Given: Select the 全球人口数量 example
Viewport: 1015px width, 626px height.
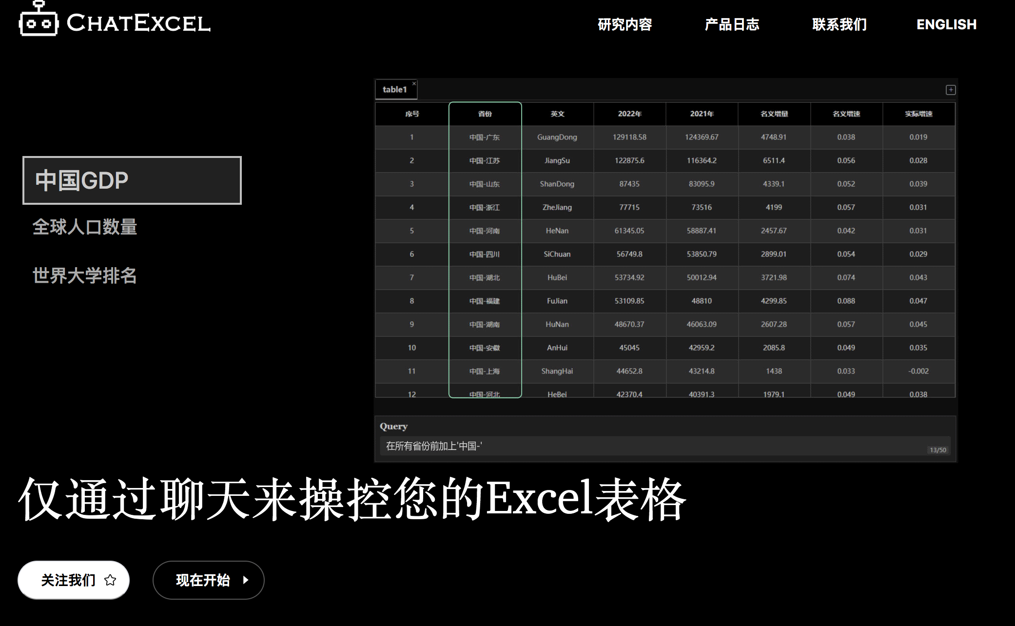Looking at the screenshot, I should [85, 227].
